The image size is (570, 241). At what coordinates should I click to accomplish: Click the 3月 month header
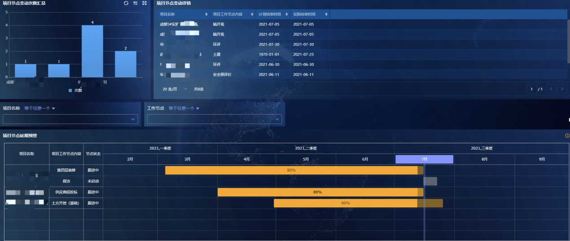tap(187, 159)
